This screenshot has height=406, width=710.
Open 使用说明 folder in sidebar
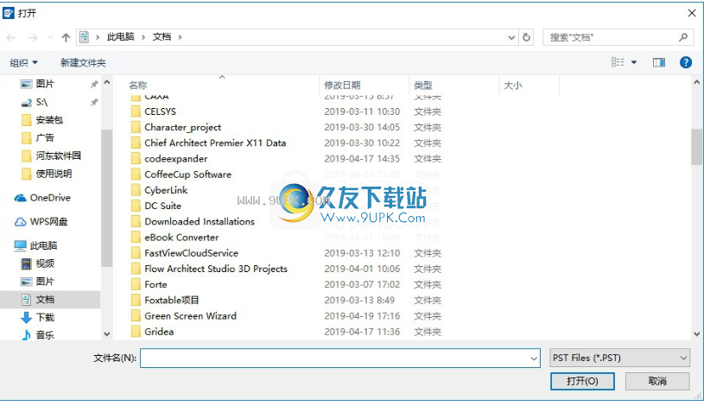coord(54,174)
